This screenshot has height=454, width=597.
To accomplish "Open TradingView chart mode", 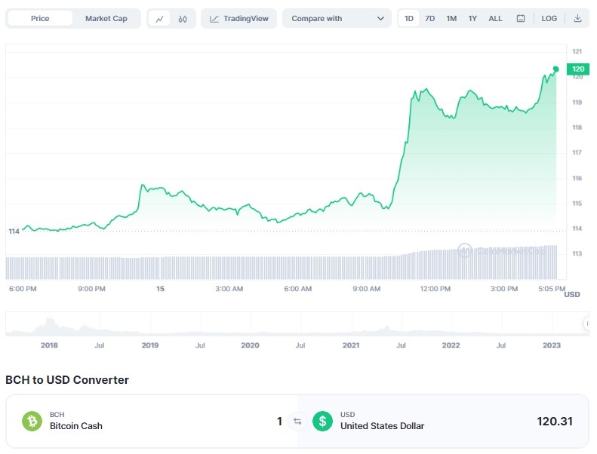I will (x=239, y=18).
